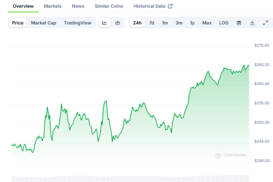
Task: Switch chart to Market Cap
Action: coord(44,23)
